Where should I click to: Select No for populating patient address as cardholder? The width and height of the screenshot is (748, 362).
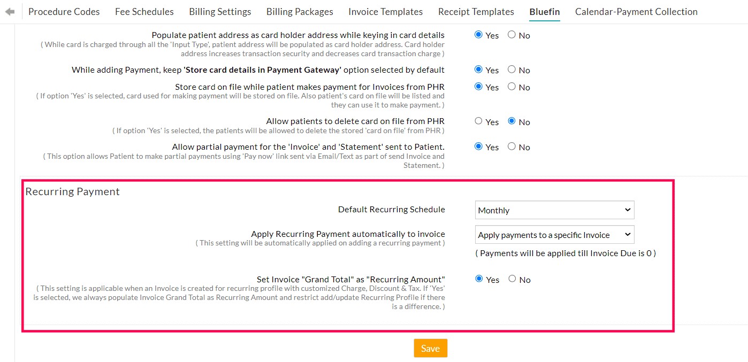pos(511,34)
